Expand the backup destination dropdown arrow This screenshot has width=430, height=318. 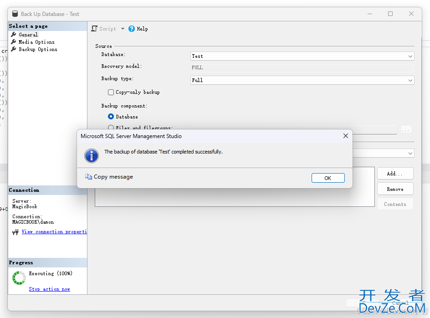410,153
